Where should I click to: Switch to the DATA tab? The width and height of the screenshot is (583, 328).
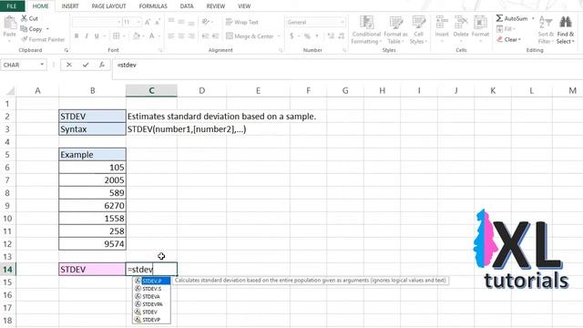186,6
